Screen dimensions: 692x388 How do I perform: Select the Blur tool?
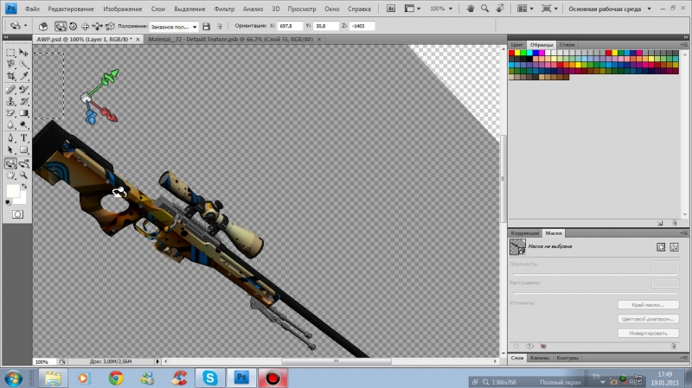(10, 124)
